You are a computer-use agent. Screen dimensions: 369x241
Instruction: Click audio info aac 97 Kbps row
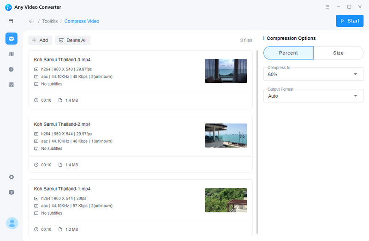click(73, 206)
